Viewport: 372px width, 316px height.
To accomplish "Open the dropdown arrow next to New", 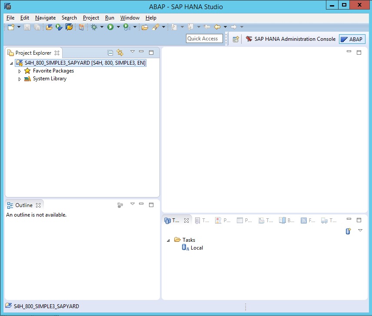I will click(19, 27).
